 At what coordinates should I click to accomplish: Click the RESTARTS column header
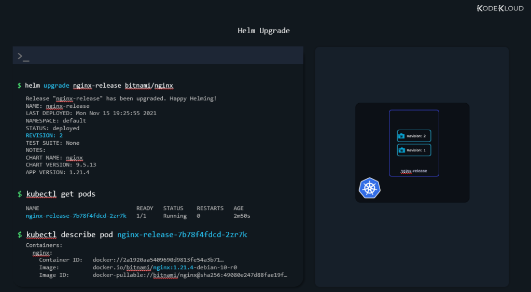tap(210, 208)
